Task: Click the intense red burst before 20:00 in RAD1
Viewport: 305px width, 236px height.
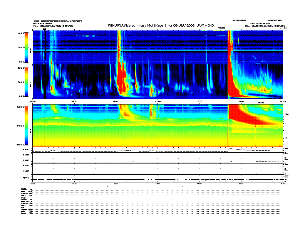Action: pyautogui.click(x=231, y=82)
